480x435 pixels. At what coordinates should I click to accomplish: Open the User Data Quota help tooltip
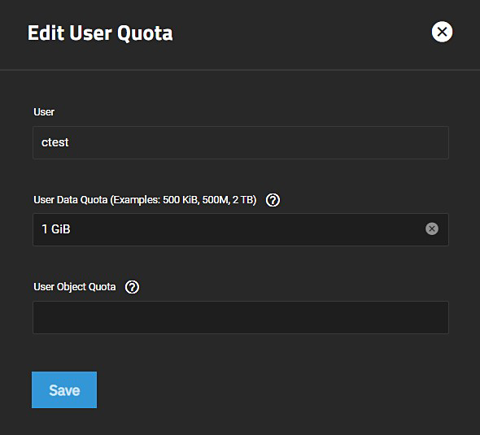click(273, 200)
